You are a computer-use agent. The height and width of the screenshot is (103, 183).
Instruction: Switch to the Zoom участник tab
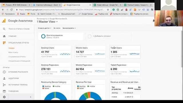[47, 5]
